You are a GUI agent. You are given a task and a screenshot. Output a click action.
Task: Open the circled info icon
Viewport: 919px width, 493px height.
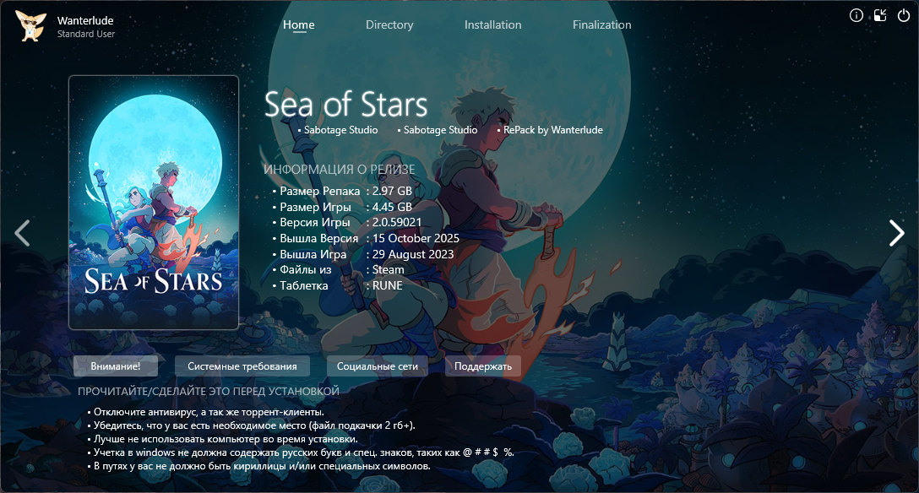(x=856, y=15)
